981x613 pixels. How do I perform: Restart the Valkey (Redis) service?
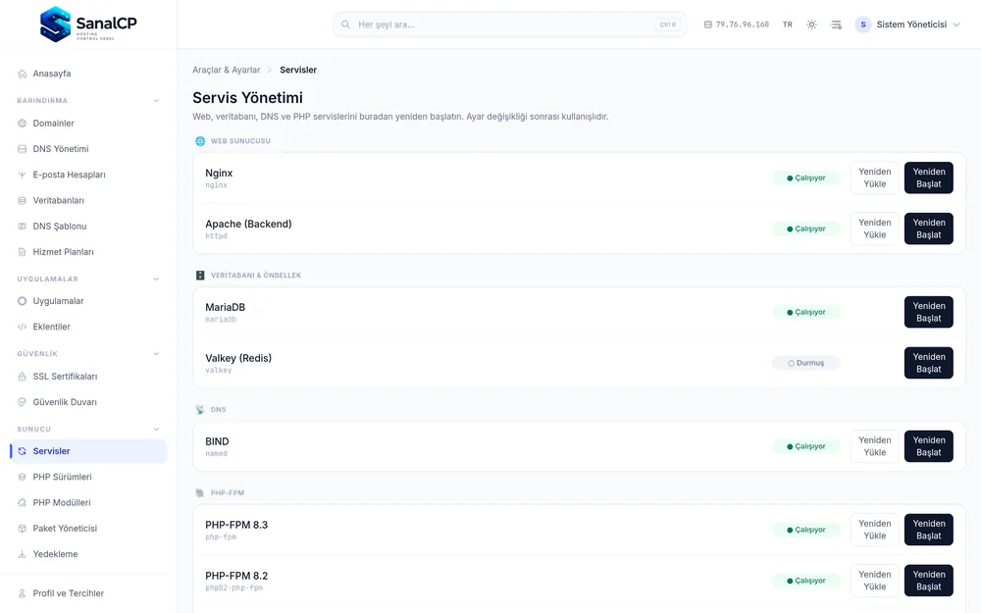coord(928,363)
